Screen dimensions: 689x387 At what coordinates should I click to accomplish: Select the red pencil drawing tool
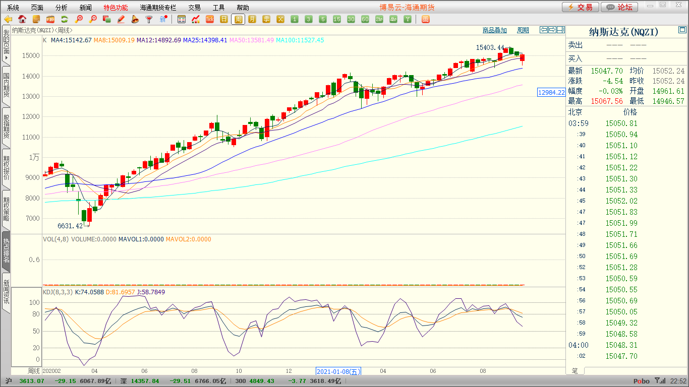(x=121, y=19)
